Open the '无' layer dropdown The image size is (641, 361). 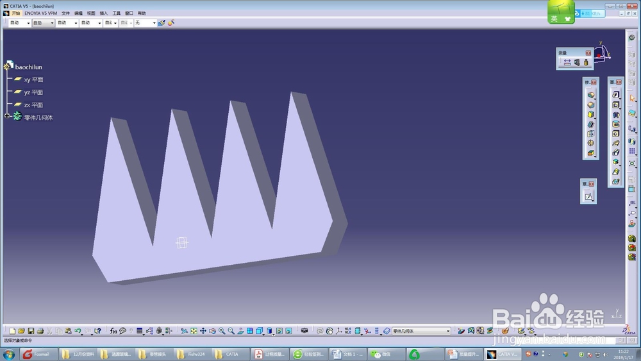pyautogui.click(x=154, y=23)
